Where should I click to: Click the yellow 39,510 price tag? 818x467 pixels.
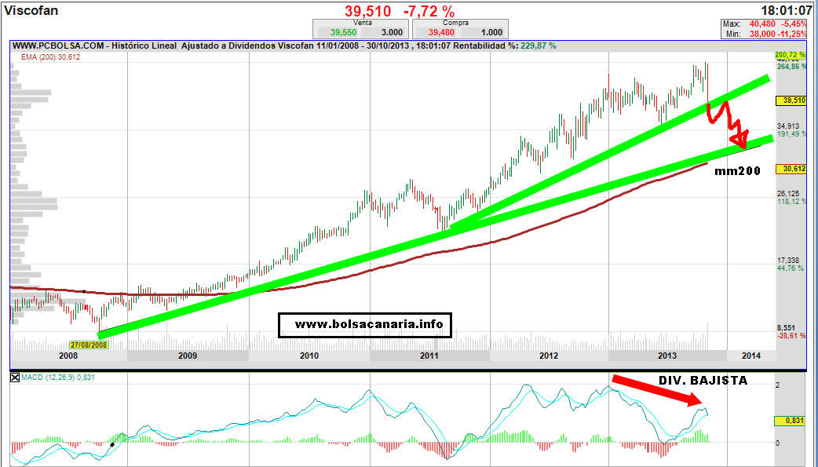point(790,100)
